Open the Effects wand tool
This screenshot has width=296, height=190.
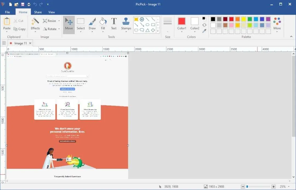click(x=35, y=24)
